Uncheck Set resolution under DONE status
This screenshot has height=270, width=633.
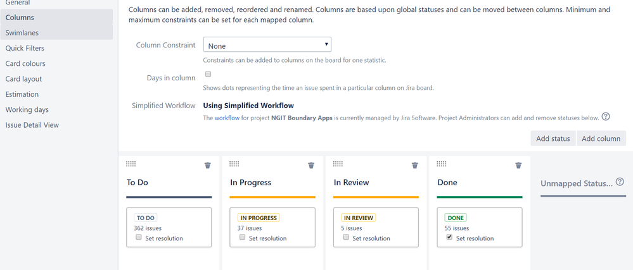(x=449, y=237)
